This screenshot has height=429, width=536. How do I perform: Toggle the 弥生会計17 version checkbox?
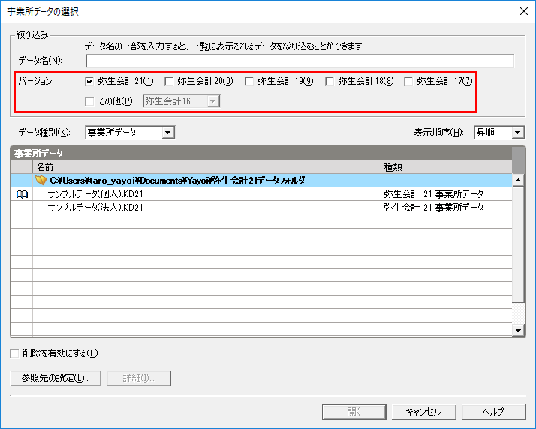click(409, 81)
